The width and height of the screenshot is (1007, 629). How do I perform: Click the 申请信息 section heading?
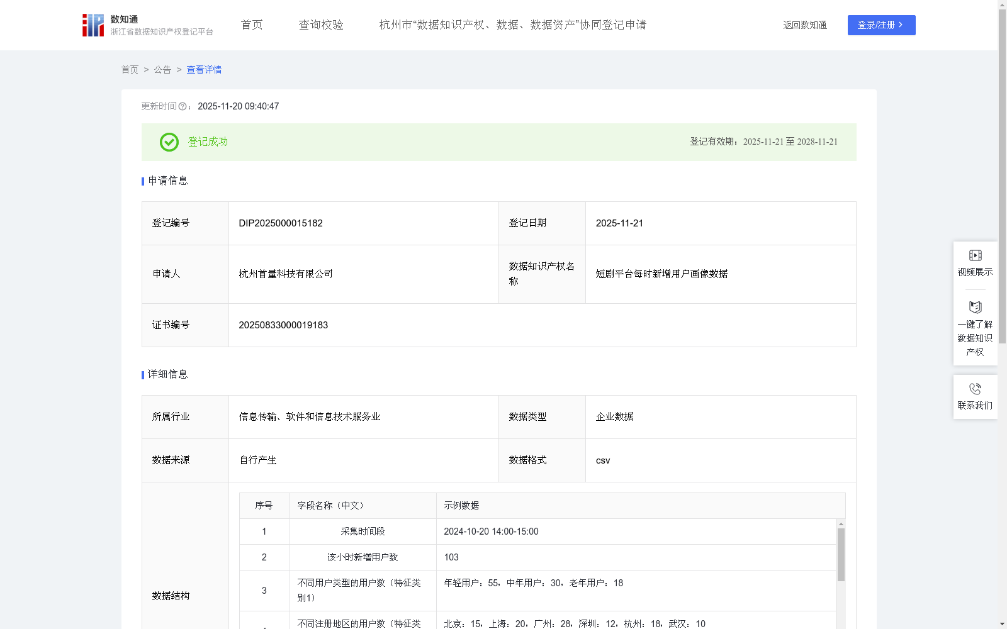click(167, 181)
